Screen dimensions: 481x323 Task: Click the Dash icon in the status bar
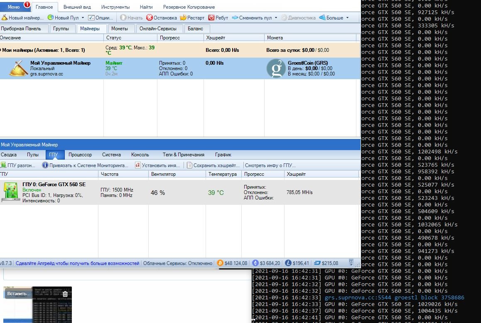click(317, 263)
